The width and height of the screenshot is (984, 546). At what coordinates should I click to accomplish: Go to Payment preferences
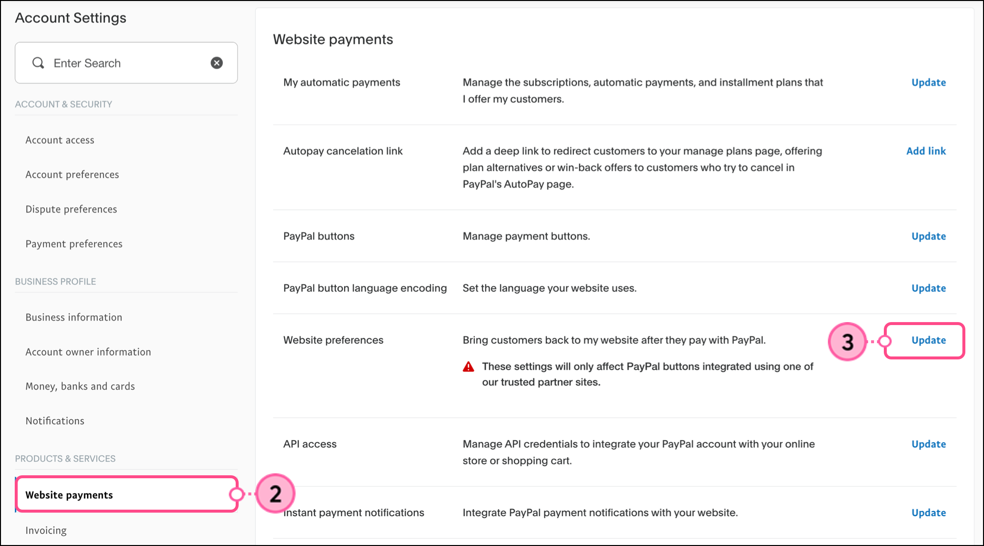pos(74,244)
